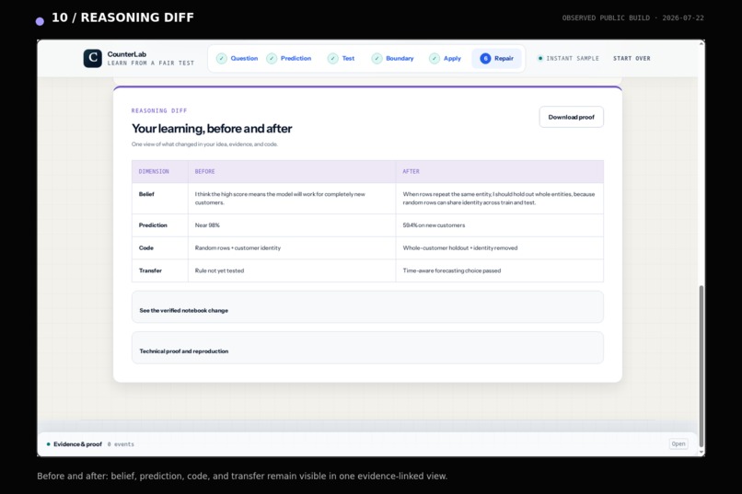Click the LEARN FROM A FAIR TEST tagline
Screen dimensions: 742x494
[x=150, y=63]
